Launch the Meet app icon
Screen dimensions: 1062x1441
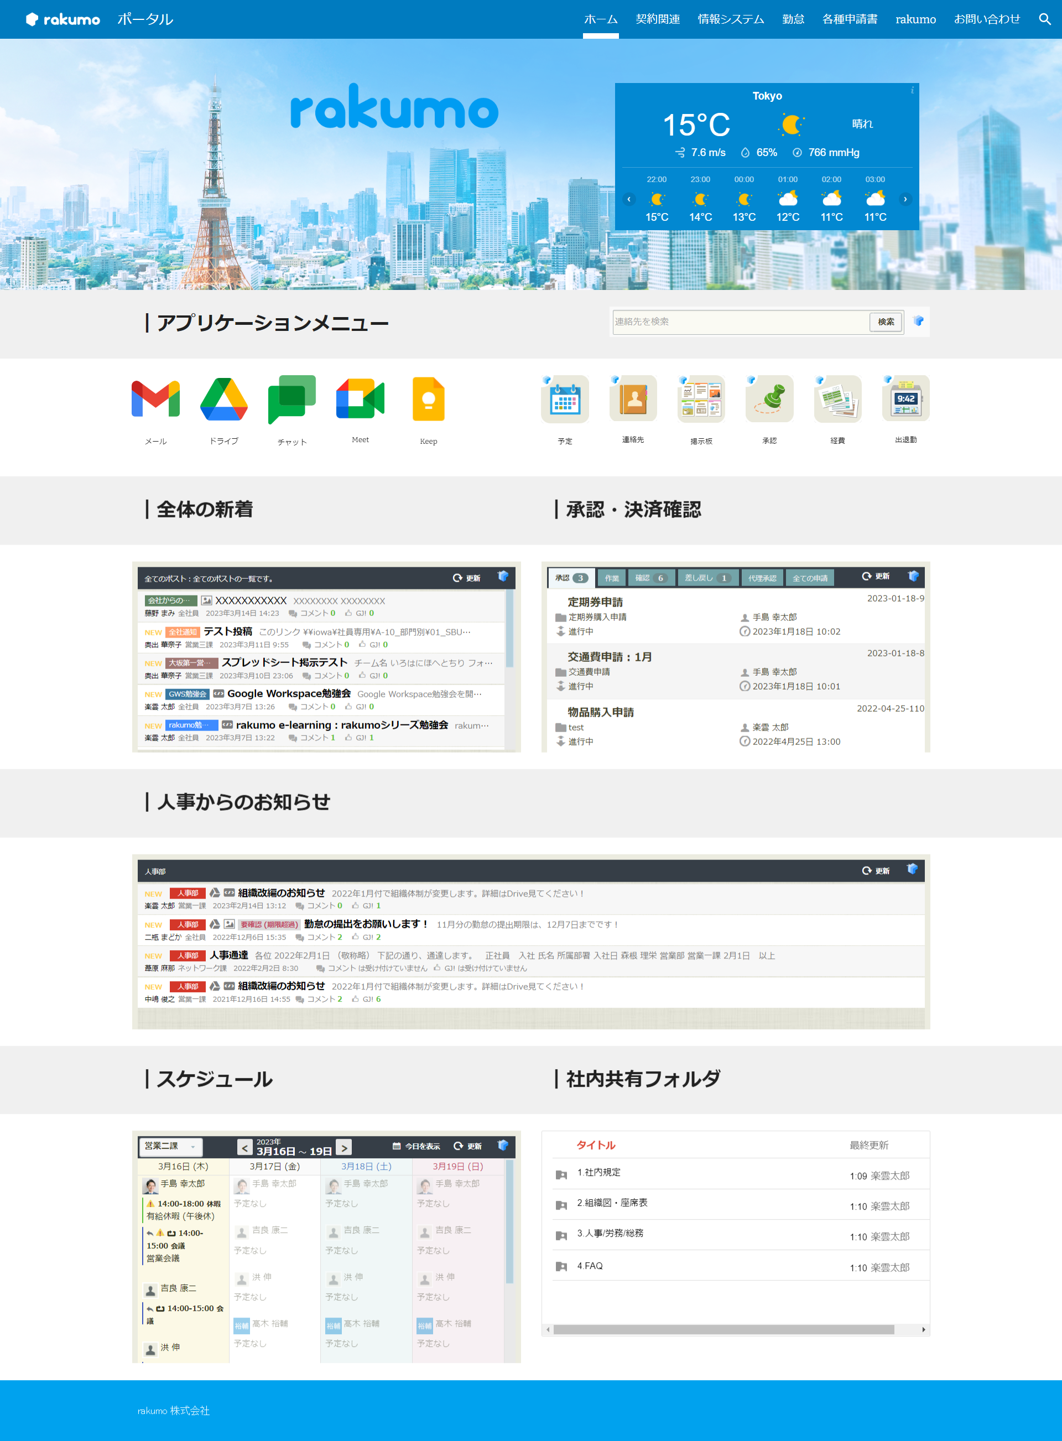[x=360, y=398]
